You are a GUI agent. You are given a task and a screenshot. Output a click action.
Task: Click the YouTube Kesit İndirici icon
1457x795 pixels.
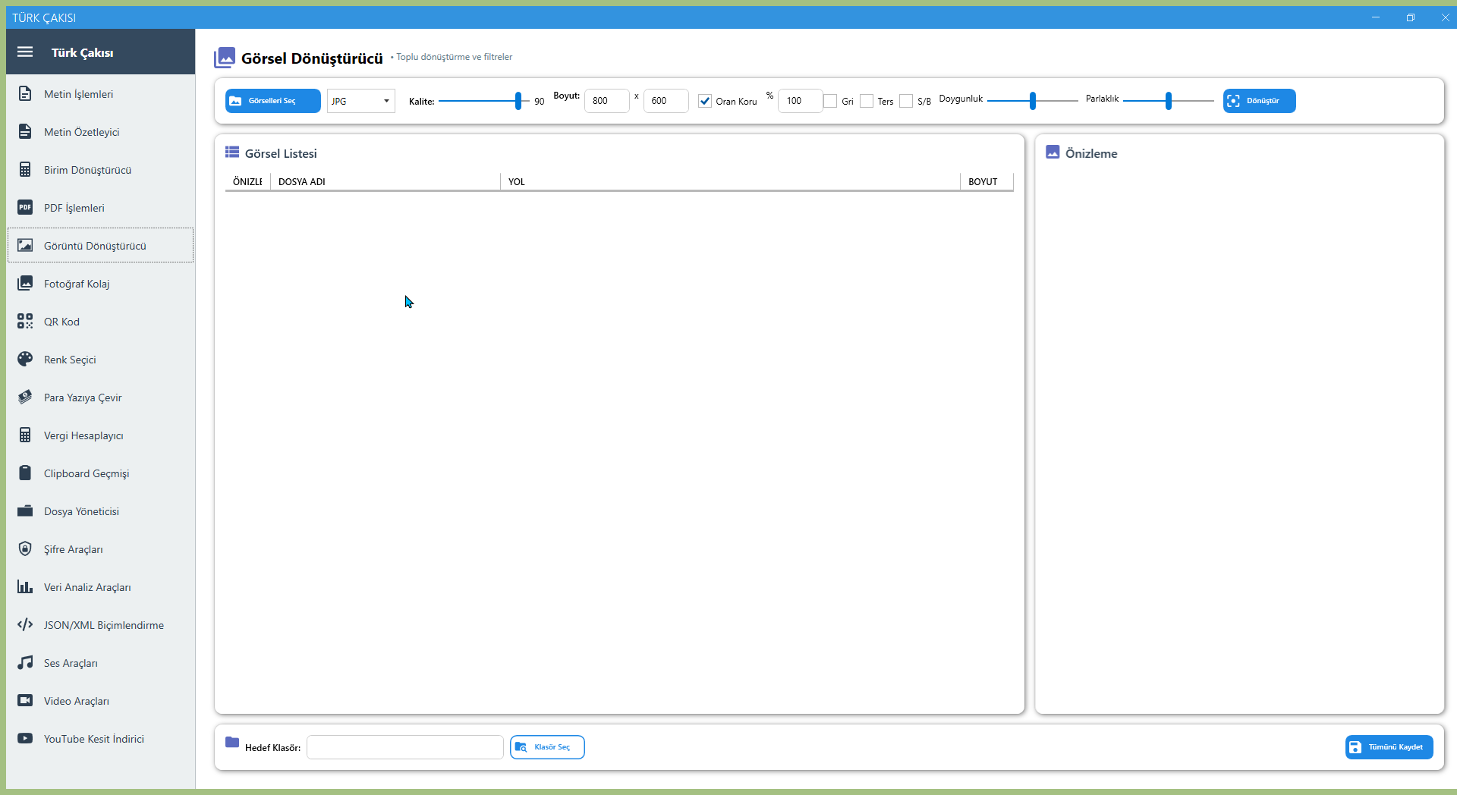pos(25,739)
